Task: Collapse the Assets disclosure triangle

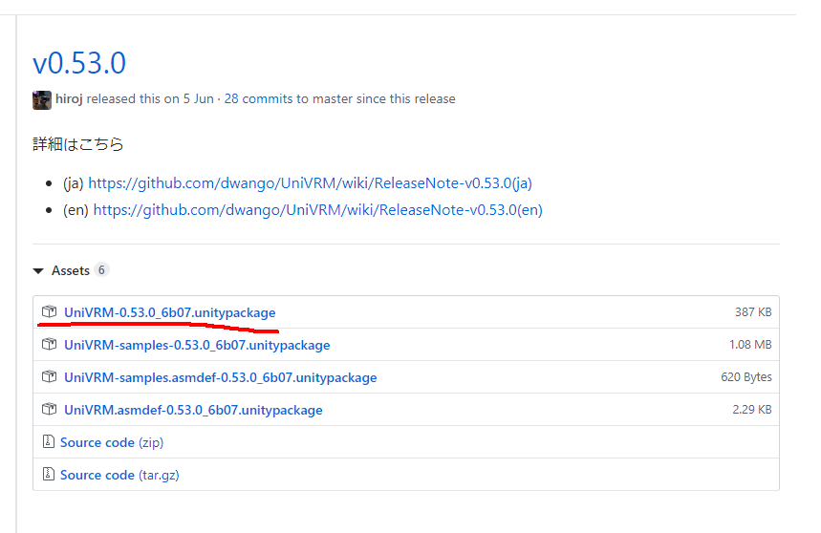Action: pyautogui.click(x=38, y=271)
